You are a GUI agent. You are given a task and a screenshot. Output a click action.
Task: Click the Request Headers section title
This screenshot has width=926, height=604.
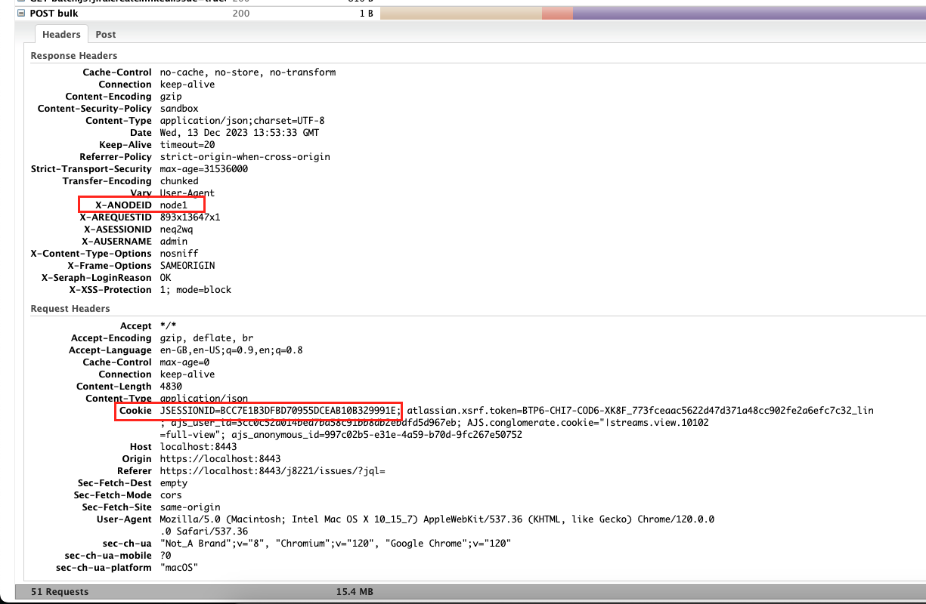point(70,309)
